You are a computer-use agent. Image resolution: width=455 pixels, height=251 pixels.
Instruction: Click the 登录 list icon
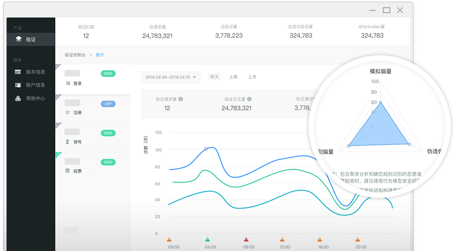point(68,83)
